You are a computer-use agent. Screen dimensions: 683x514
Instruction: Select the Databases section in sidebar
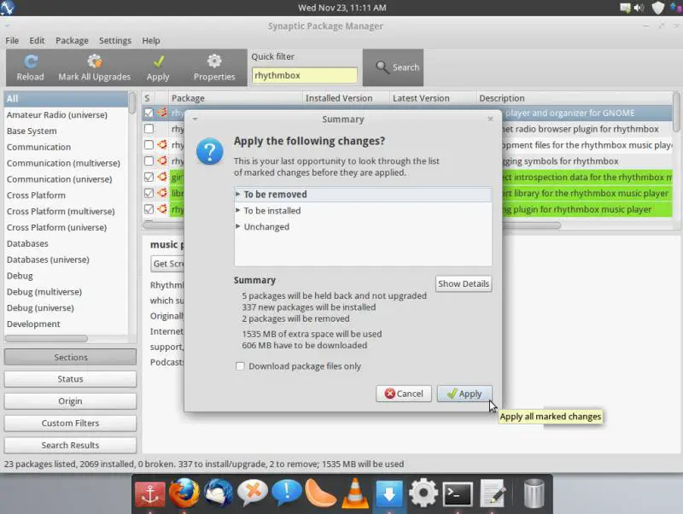[27, 243]
